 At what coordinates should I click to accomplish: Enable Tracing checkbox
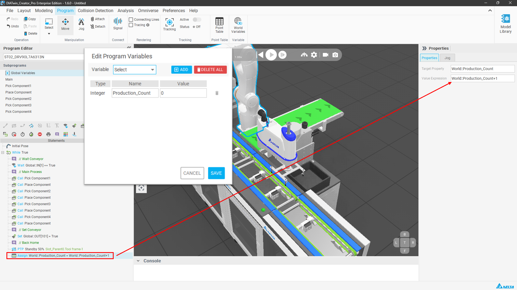(x=131, y=25)
